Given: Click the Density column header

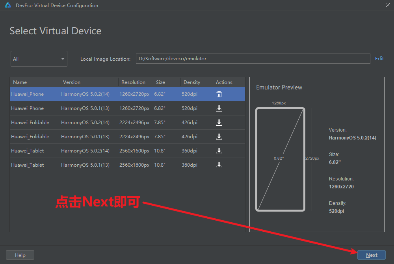Looking at the screenshot, I should [x=197, y=82].
